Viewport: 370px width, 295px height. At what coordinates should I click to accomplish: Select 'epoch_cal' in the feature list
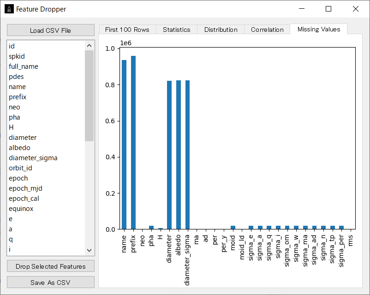point(46,199)
